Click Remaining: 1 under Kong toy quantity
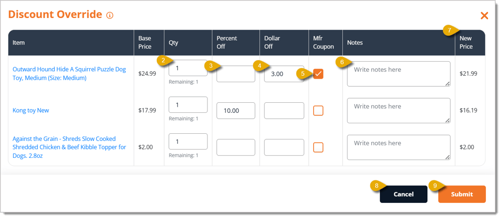The width and height of the screenshot is (501, 218). 183,119
